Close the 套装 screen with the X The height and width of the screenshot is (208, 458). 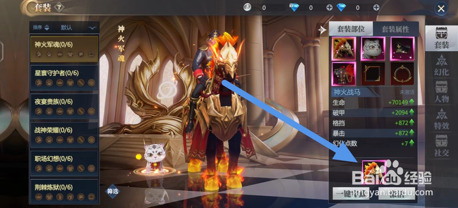(x=441, y=9)
